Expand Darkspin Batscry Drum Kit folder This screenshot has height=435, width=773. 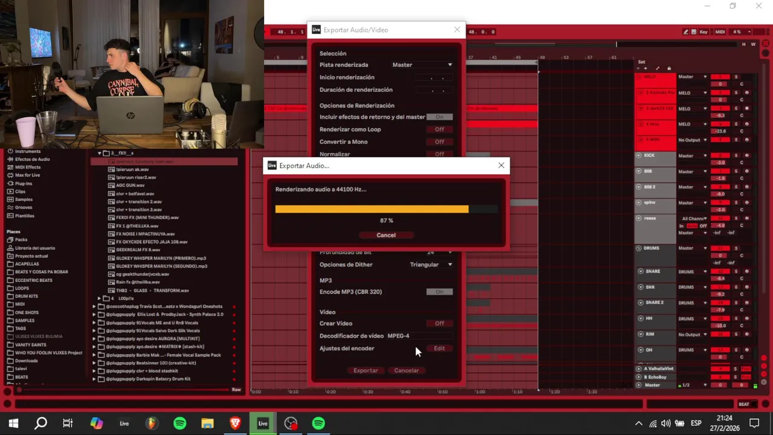tap(94, 379)
